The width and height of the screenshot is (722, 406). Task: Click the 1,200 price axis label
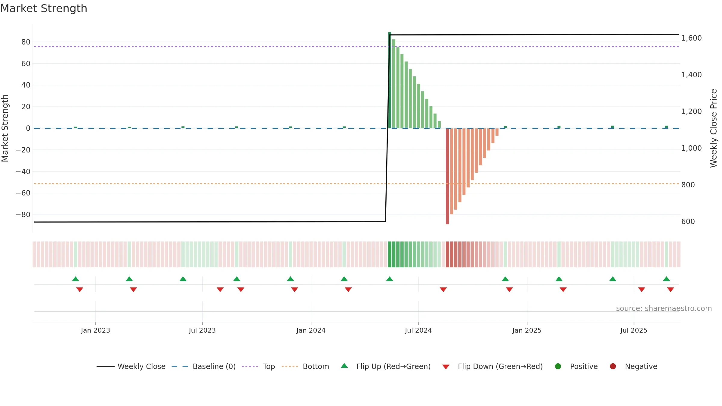pos(691,111)
